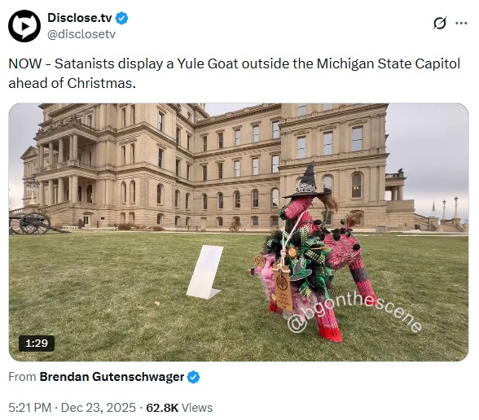Play the Yule Goat video

(239, 232)
